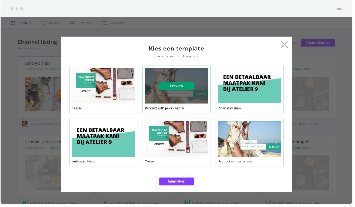Open the Lovely dishes channel card title

pyautogui.click(x=37, y=63)
